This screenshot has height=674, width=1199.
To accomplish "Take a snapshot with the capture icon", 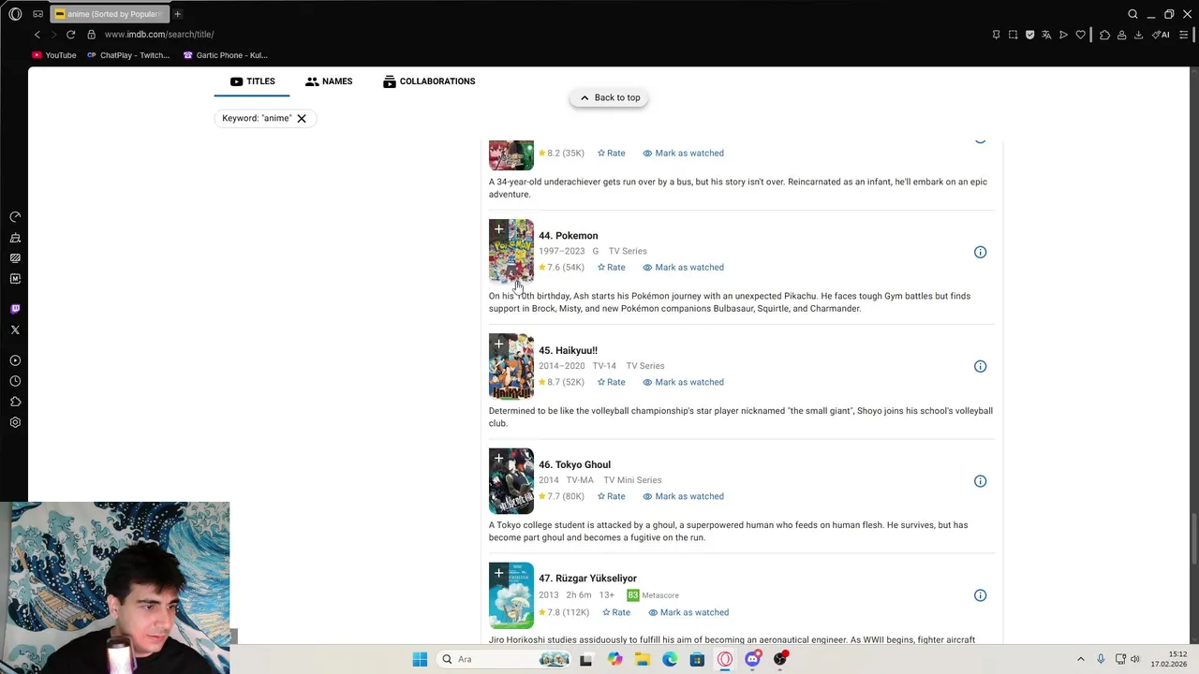I will [1013, 35].
